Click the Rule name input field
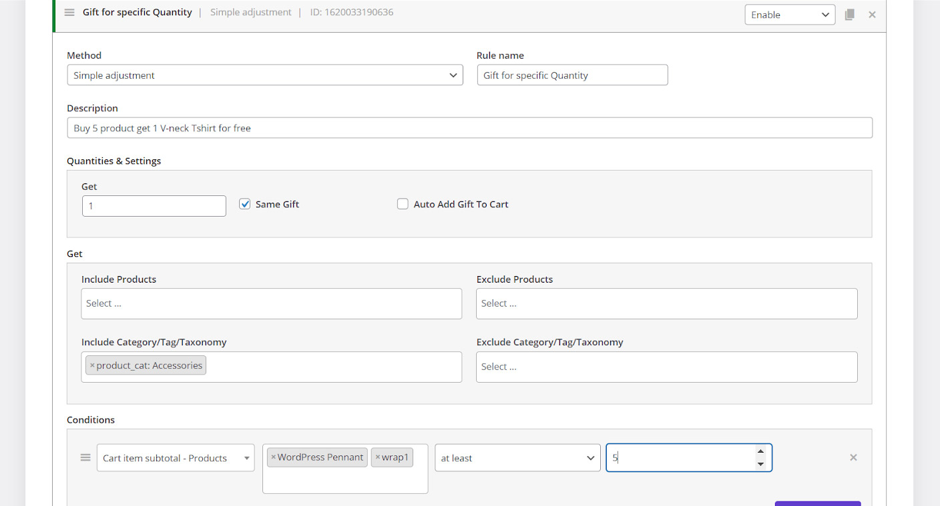The width and height of the screenshot is (940, 506). (x=571, y=75)
